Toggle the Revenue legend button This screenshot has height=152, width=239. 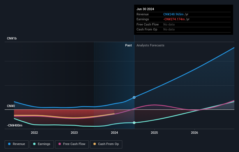[17, 144]
